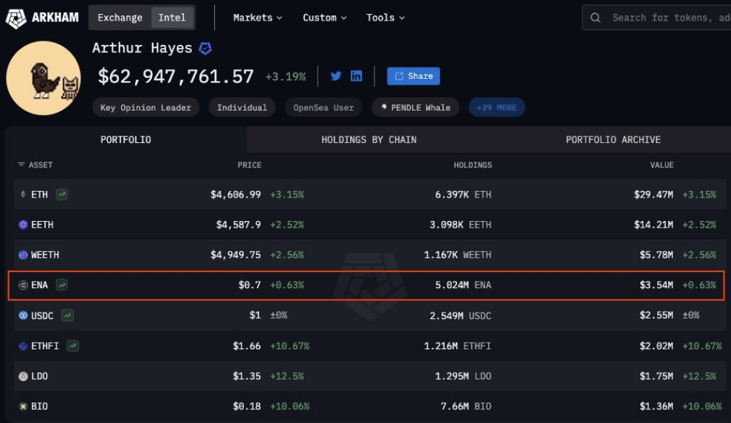Click the BIO asset name
The width and height of the screenshot is (731, 423).
[39, 406]
